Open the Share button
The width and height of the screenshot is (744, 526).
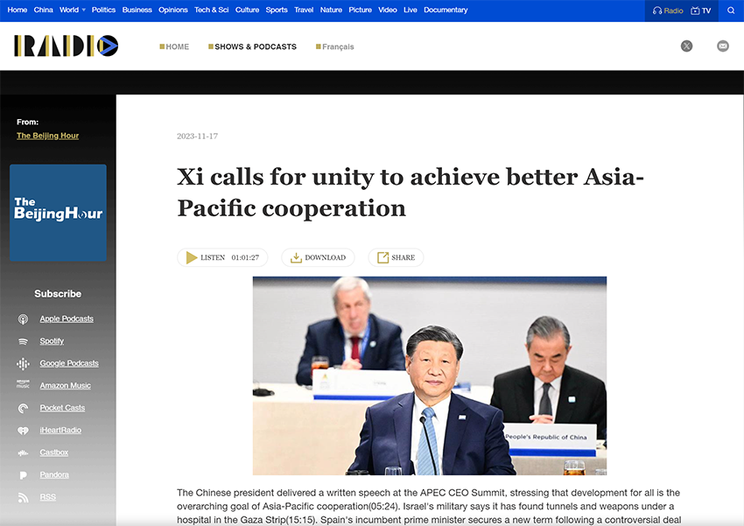396,257
